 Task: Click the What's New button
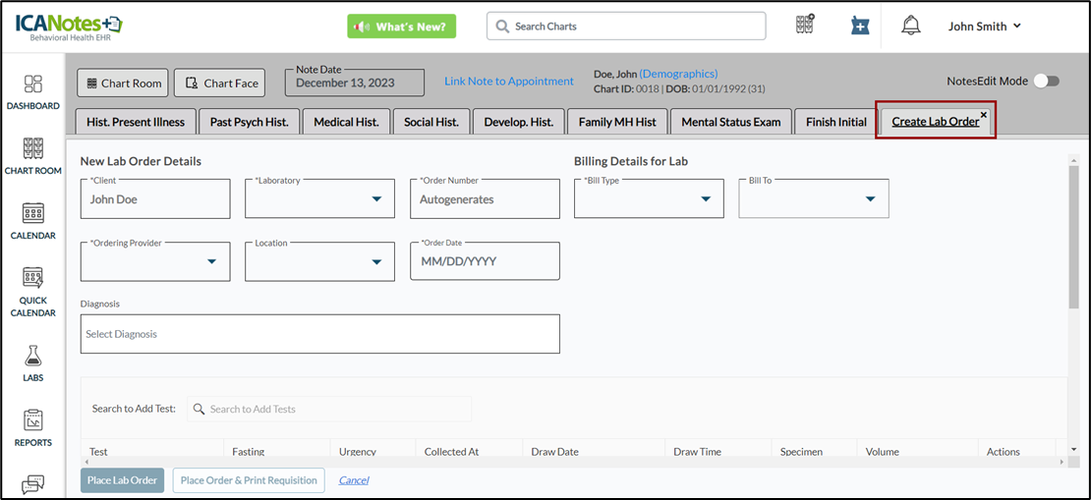point(401,27)
